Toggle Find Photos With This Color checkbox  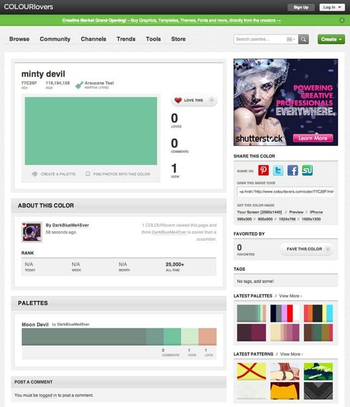[x=88, y=174]
